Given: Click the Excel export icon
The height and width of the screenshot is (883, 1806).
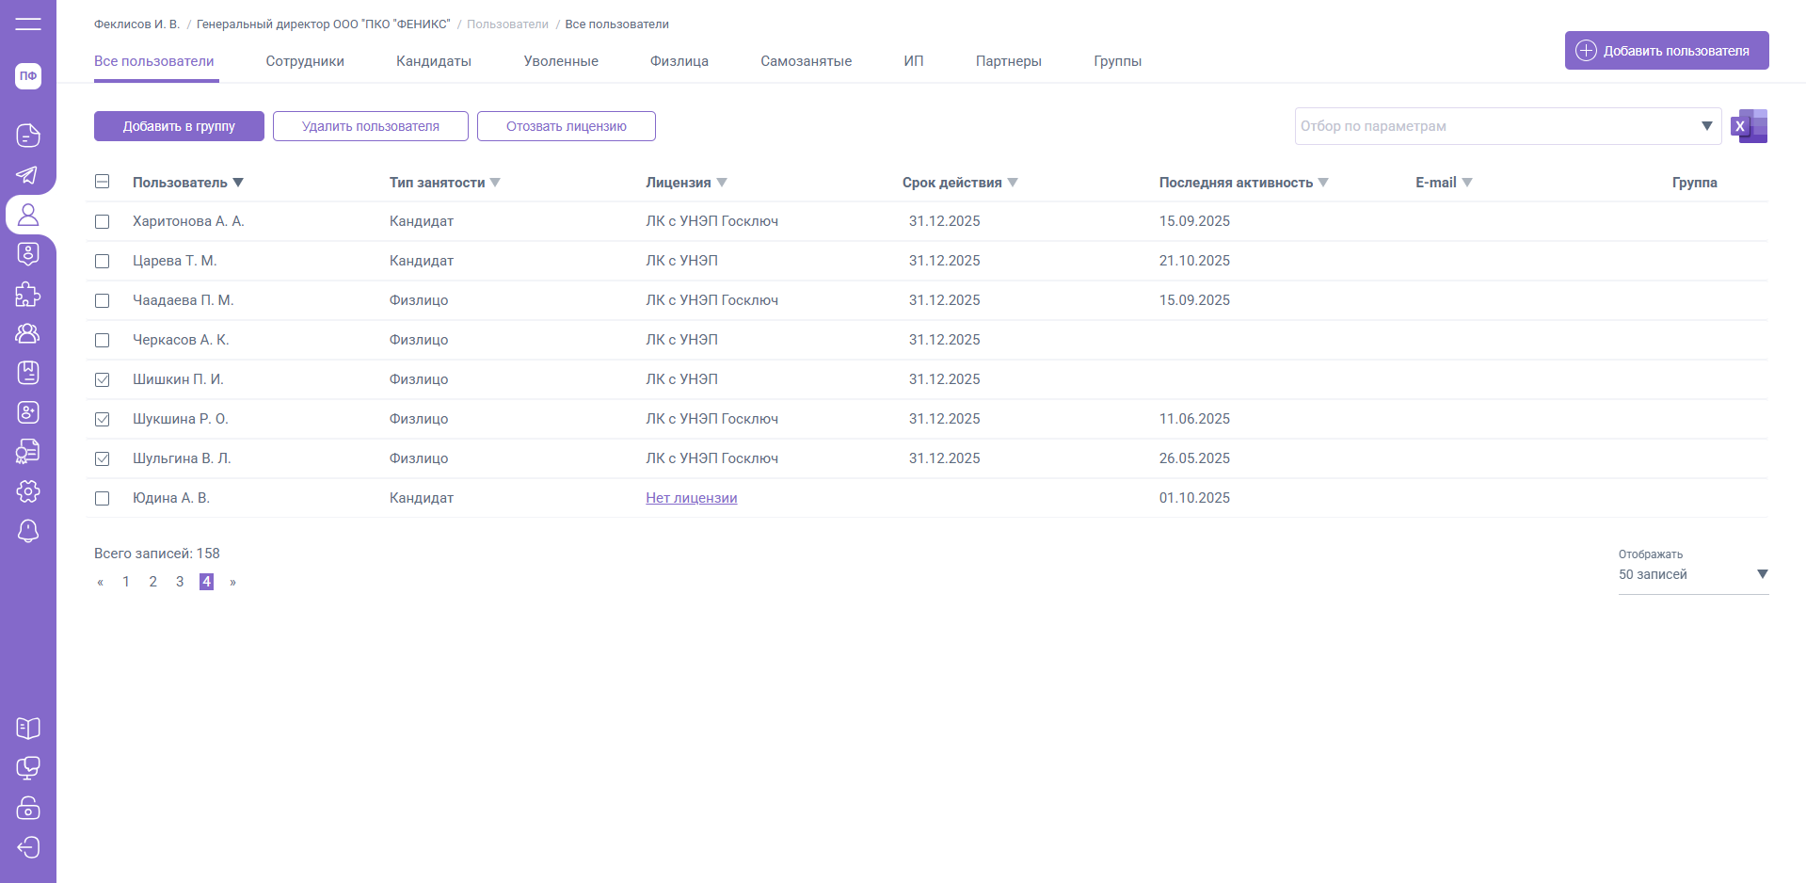Looking at the screenshot, I should coord(1749,126).
